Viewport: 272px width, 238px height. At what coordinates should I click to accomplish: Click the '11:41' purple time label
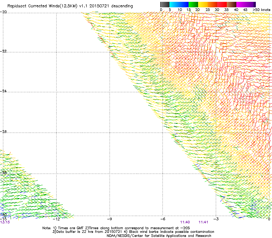(203, 222)
